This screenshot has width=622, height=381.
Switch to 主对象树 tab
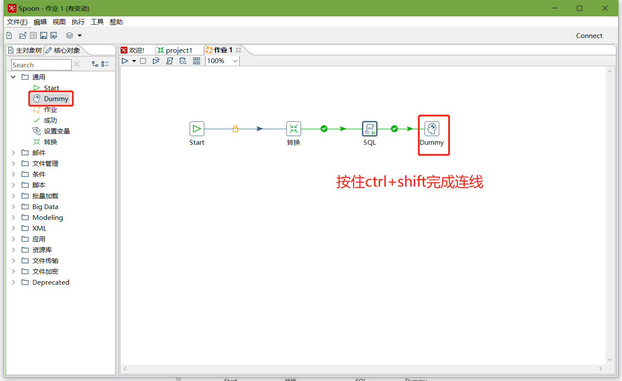tap(25, 51)
